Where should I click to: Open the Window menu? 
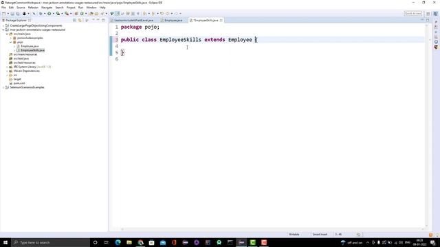(x=91, y=8)
